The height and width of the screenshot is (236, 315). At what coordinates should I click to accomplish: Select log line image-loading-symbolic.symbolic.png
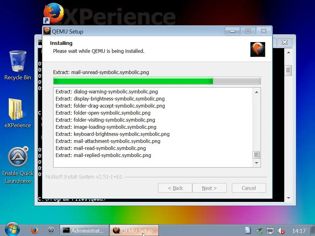click(106, 127)
